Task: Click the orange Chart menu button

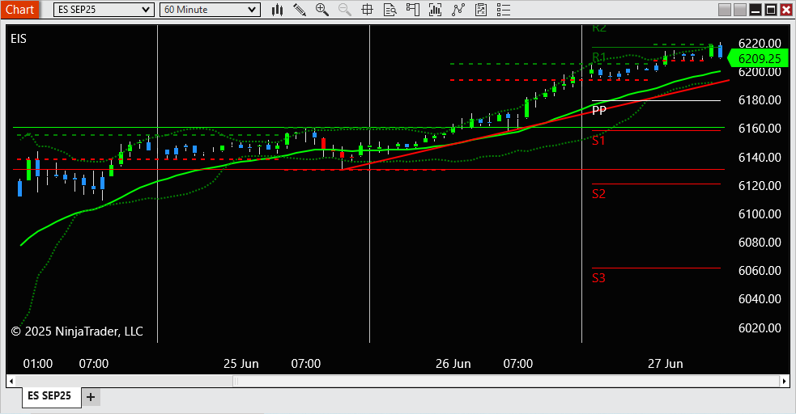Action: click(19, 10)
